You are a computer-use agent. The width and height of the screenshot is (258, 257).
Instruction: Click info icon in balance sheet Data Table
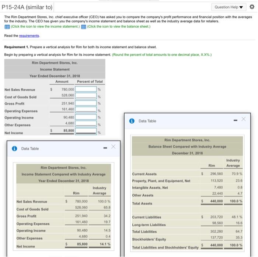pos(132,121)
